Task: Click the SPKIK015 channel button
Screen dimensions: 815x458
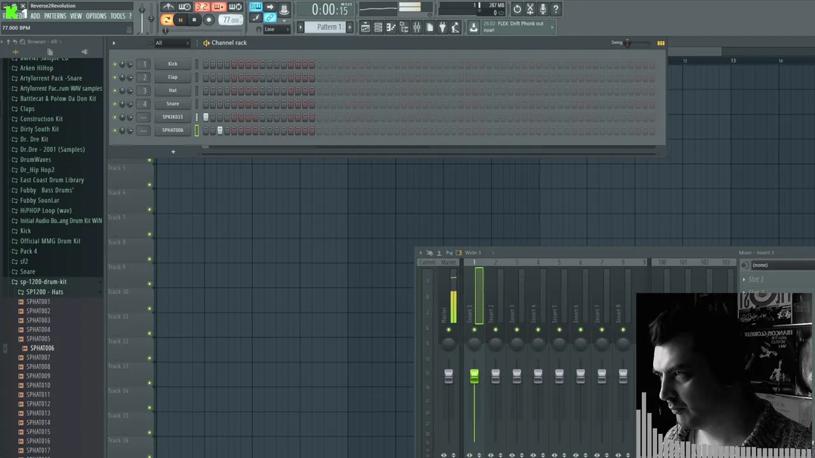Action: click(x=173, y=117)
